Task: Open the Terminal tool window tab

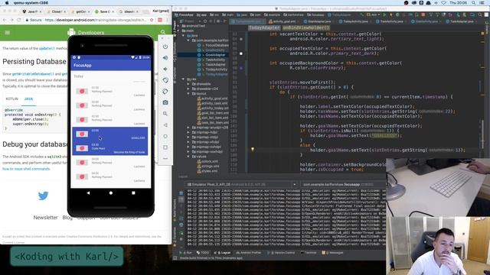Action: (309, 253)
